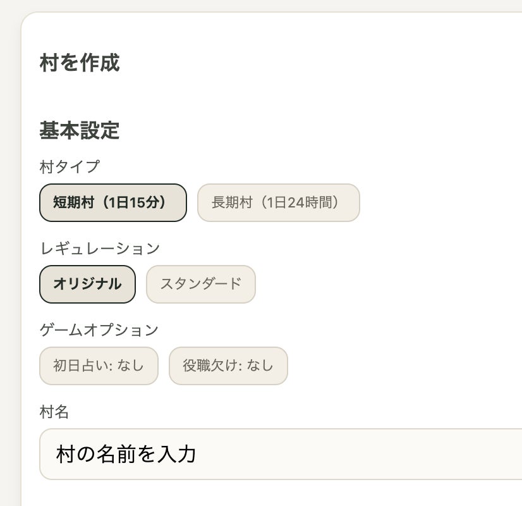
Task: Click the 村タイプ label
Action: pyautogui.click(x=70, y=167)
